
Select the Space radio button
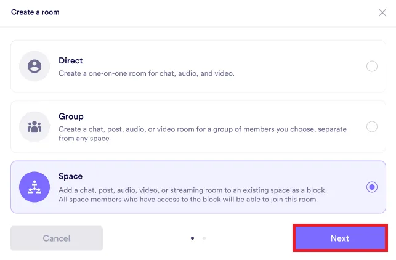(x=372, y=187)
